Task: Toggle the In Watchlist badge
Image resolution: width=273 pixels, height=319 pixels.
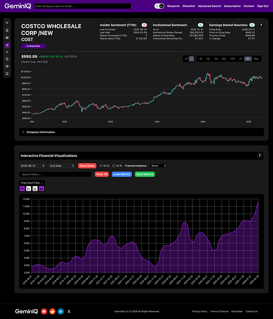Action: click(33, 46)
